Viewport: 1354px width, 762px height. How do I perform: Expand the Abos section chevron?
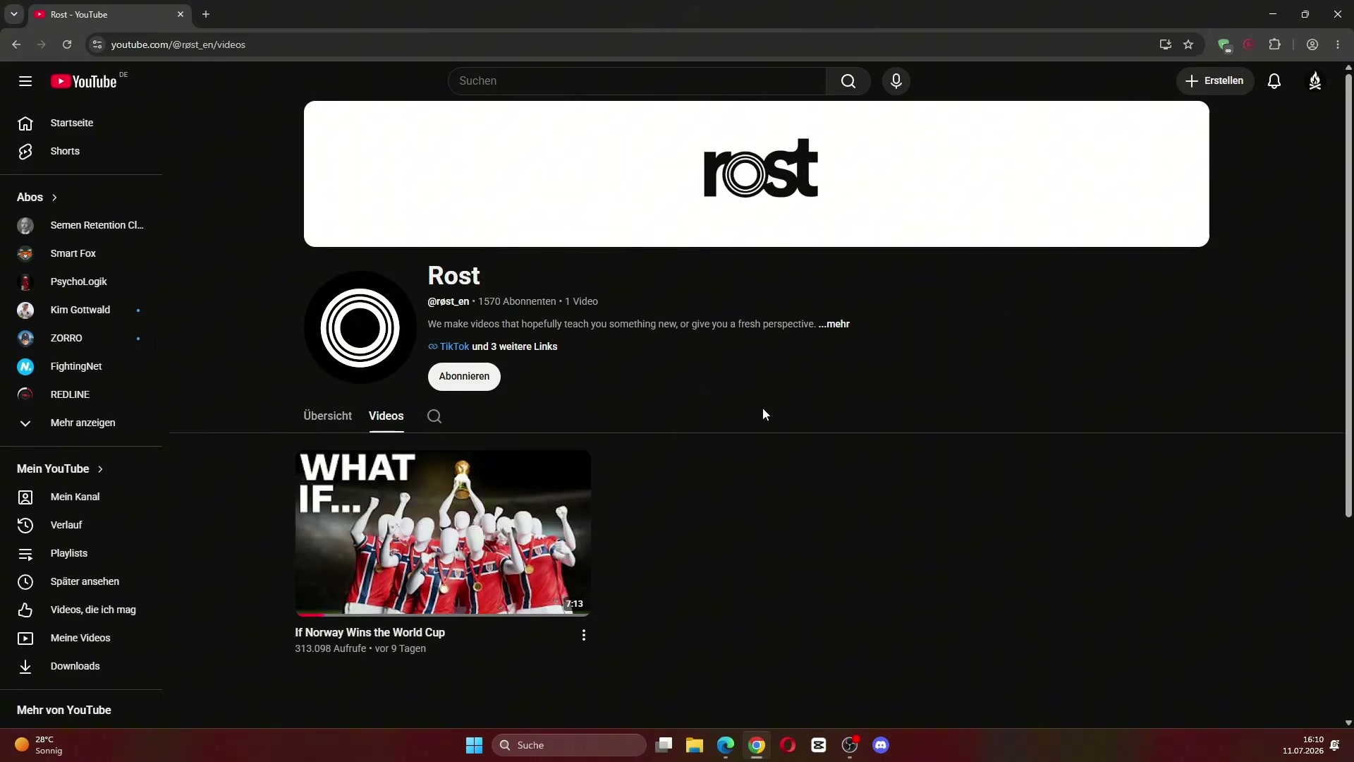(54, 198)
